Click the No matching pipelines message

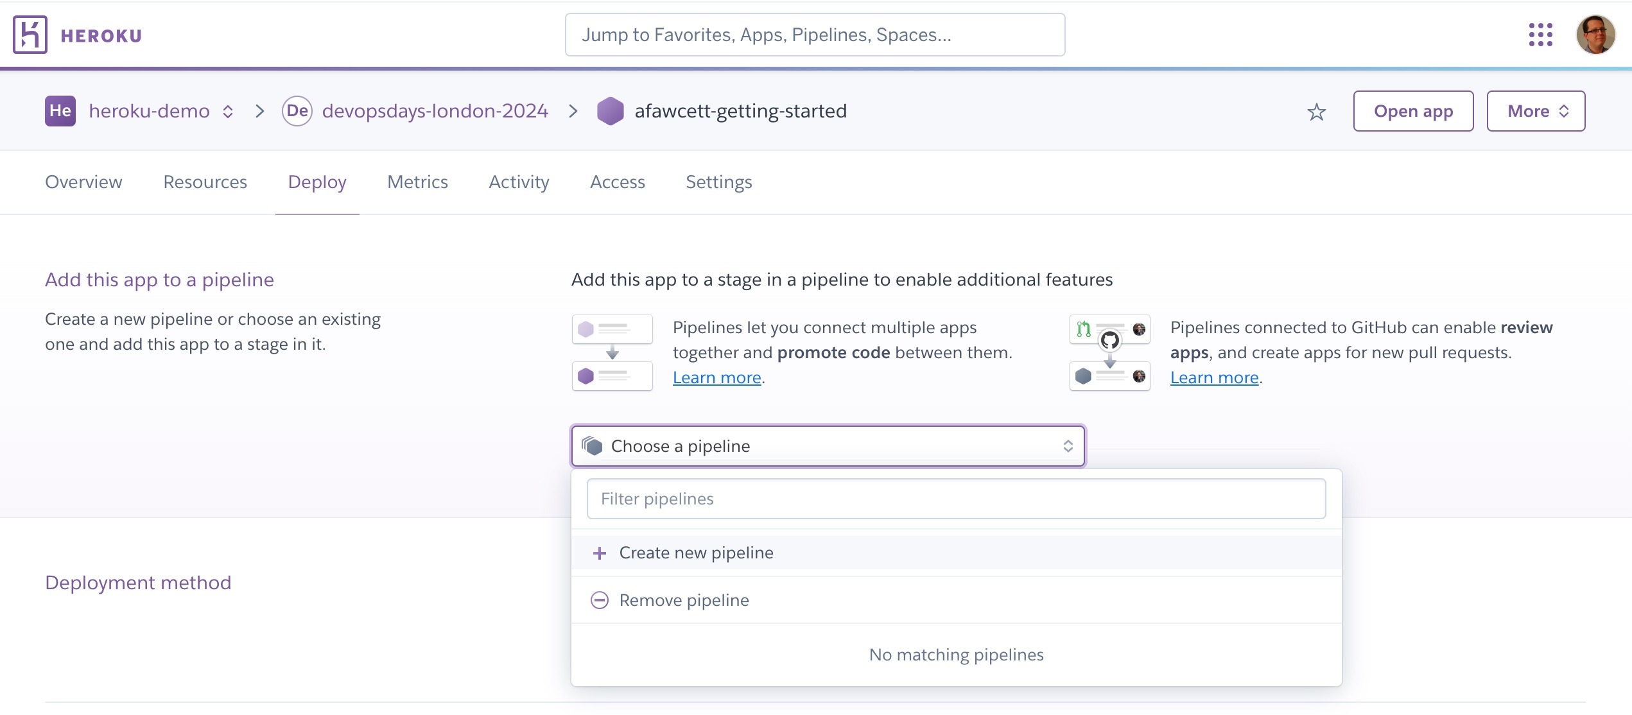956,655
